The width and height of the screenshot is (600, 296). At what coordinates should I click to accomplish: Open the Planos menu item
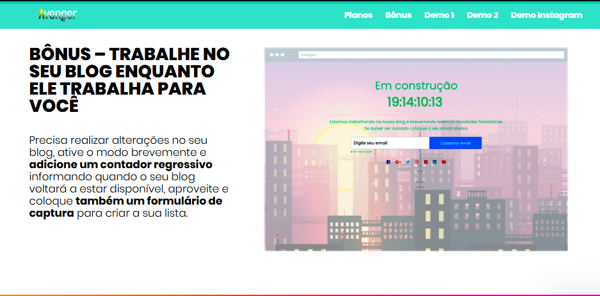(x=358, y=15)
